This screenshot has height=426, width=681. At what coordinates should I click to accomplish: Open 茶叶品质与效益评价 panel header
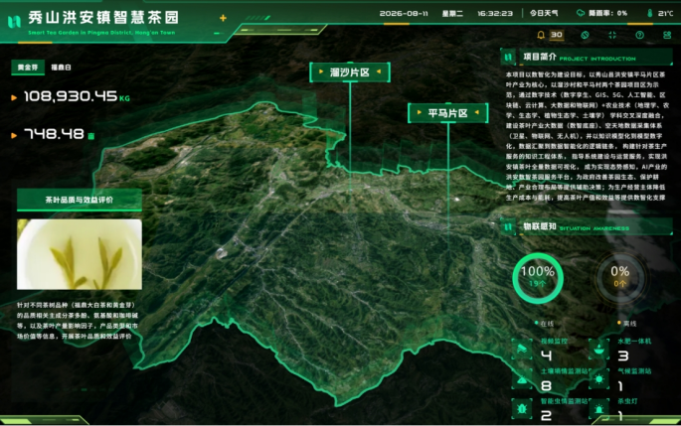click(80, 200)
